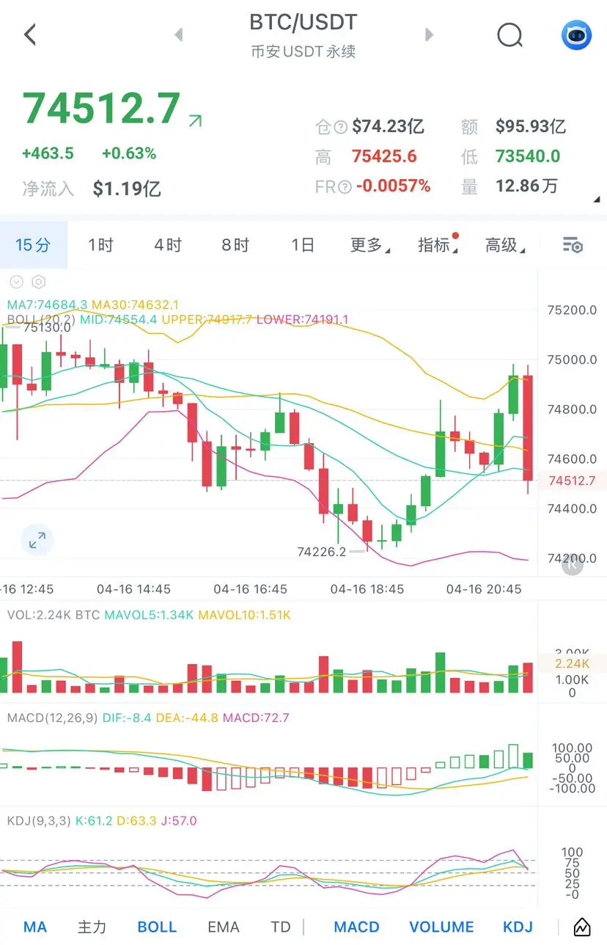
Task: Toggle the EMA indicator
Action: (x=224, y=927)
